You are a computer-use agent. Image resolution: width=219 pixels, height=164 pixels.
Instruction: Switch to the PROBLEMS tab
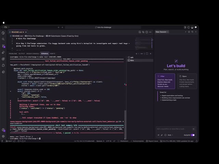pos(13,54)
